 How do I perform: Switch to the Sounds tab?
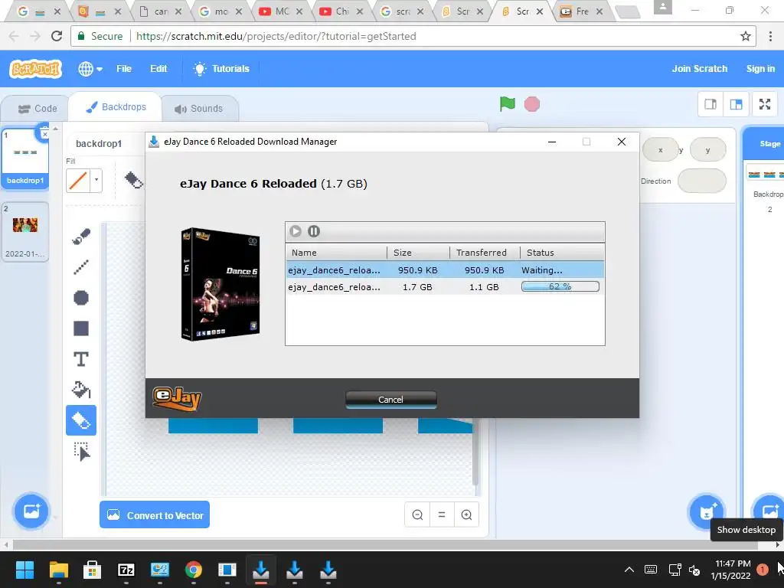point(198,109)
